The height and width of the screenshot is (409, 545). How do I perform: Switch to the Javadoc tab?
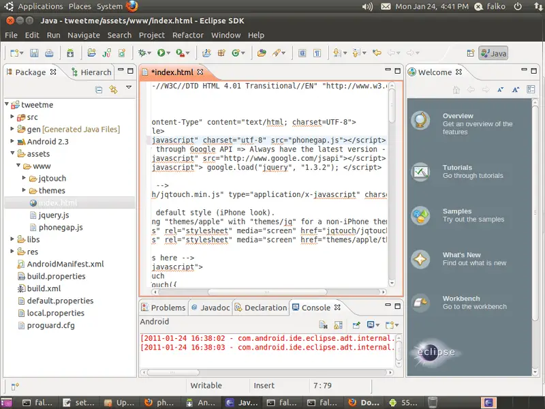coord(211,307)
